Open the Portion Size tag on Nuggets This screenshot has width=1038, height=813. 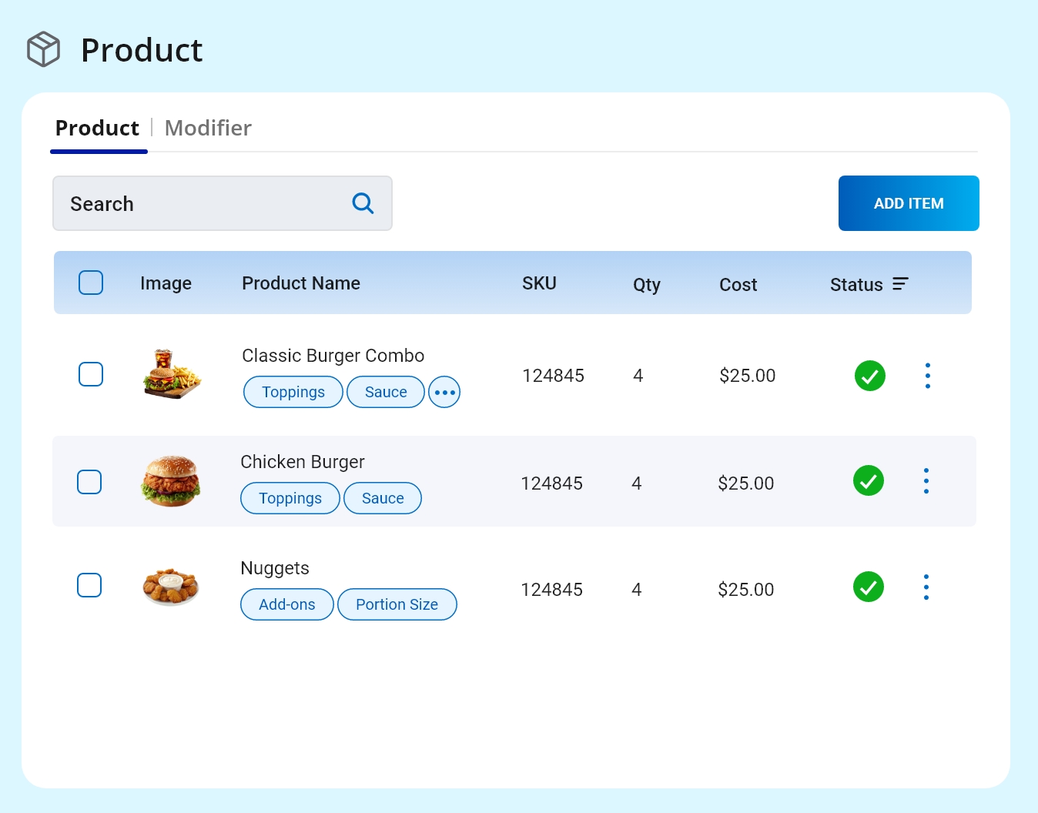click(397, 604)
